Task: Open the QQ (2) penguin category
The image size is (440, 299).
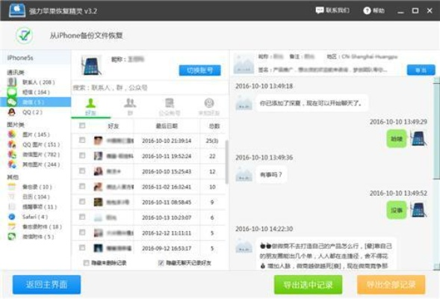Action: 25,112
